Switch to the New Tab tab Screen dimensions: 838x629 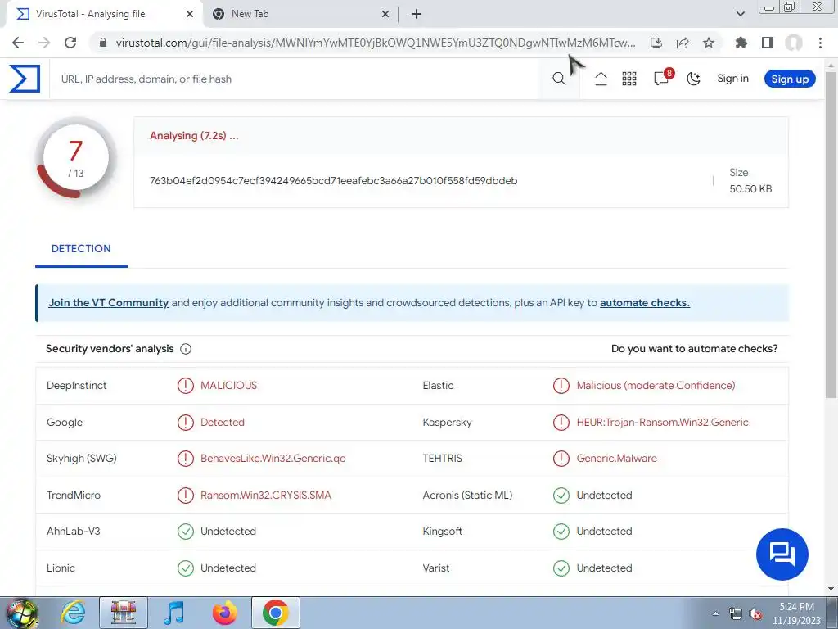coord(300,14)
